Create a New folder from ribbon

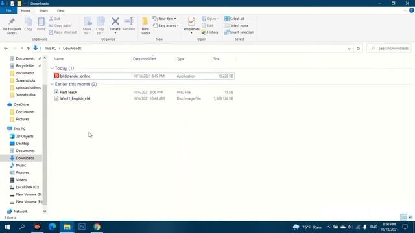coord(145,26)
